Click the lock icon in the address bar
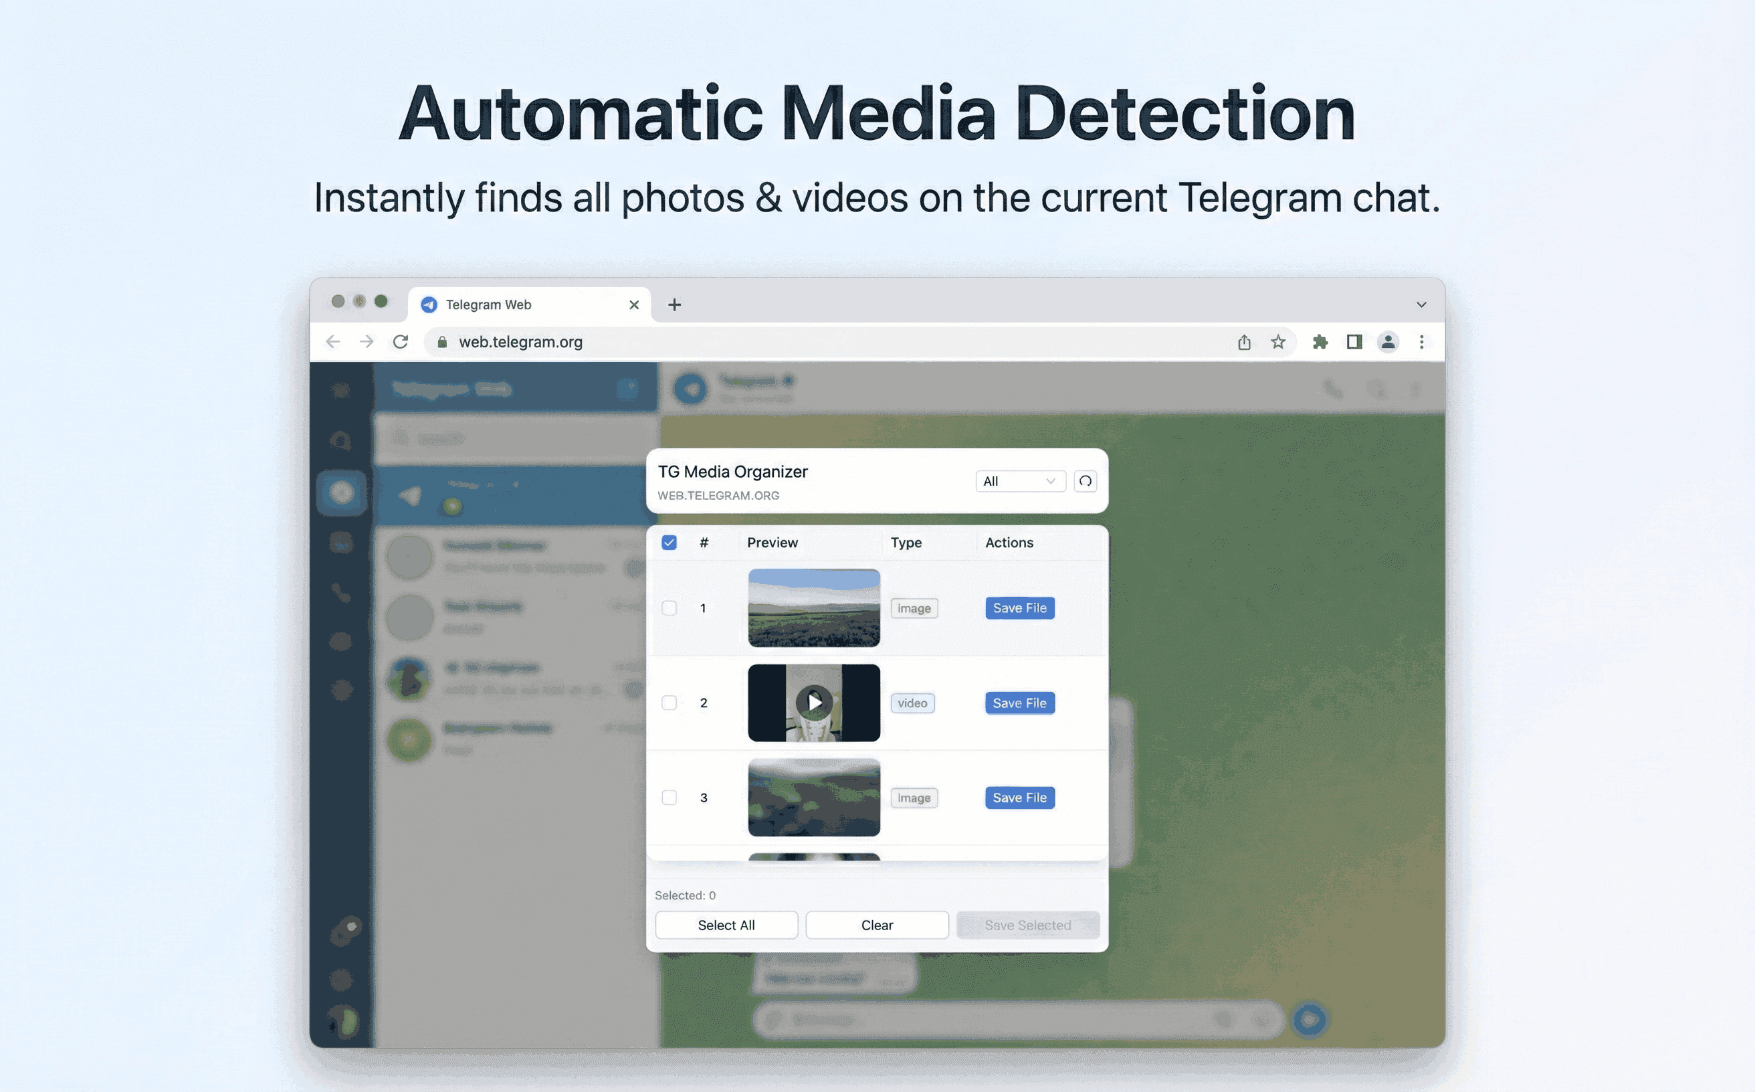This screenshot has width=1755, height=1092. (441, 342)
